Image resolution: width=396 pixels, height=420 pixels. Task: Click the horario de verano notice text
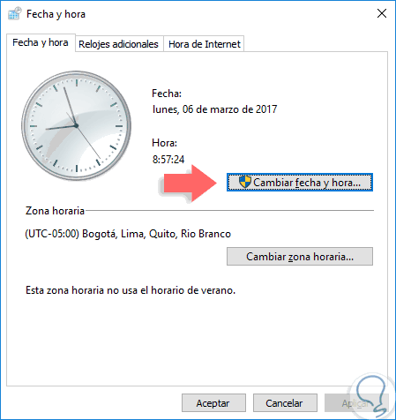pos(131,290)
